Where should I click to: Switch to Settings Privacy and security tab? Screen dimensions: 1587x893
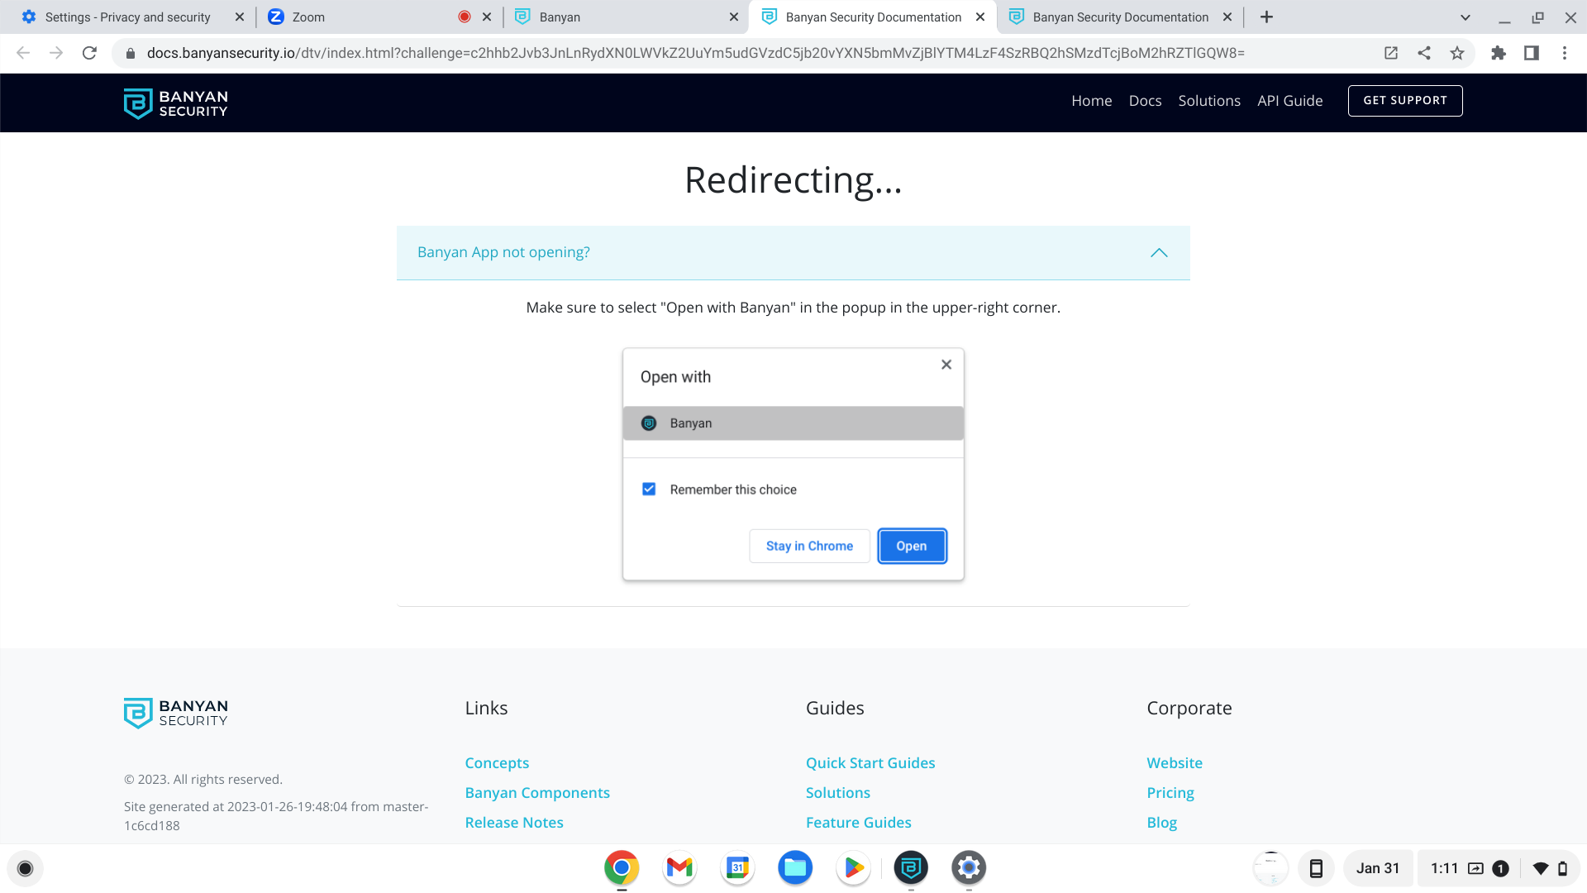pos(128,17)
